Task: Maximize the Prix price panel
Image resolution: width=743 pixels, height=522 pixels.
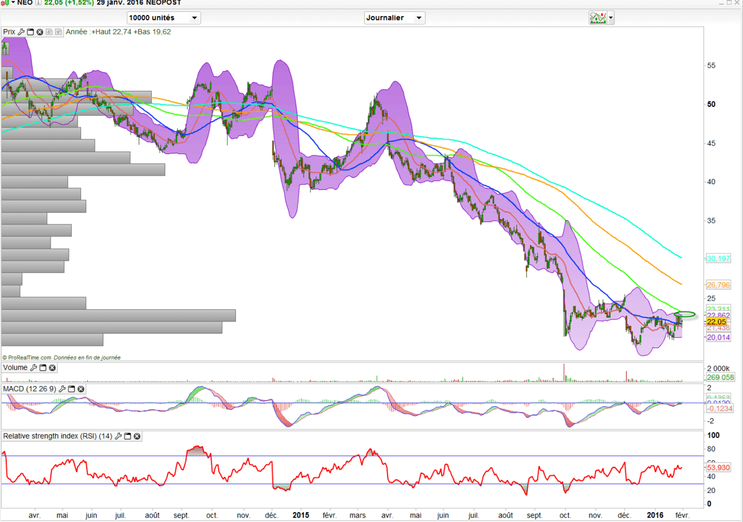Action: tap(30, 32)
